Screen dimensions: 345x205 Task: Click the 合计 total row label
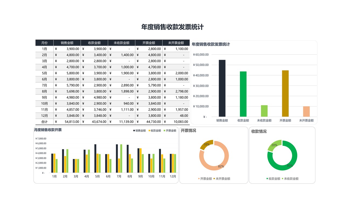(x=44, y=122)
